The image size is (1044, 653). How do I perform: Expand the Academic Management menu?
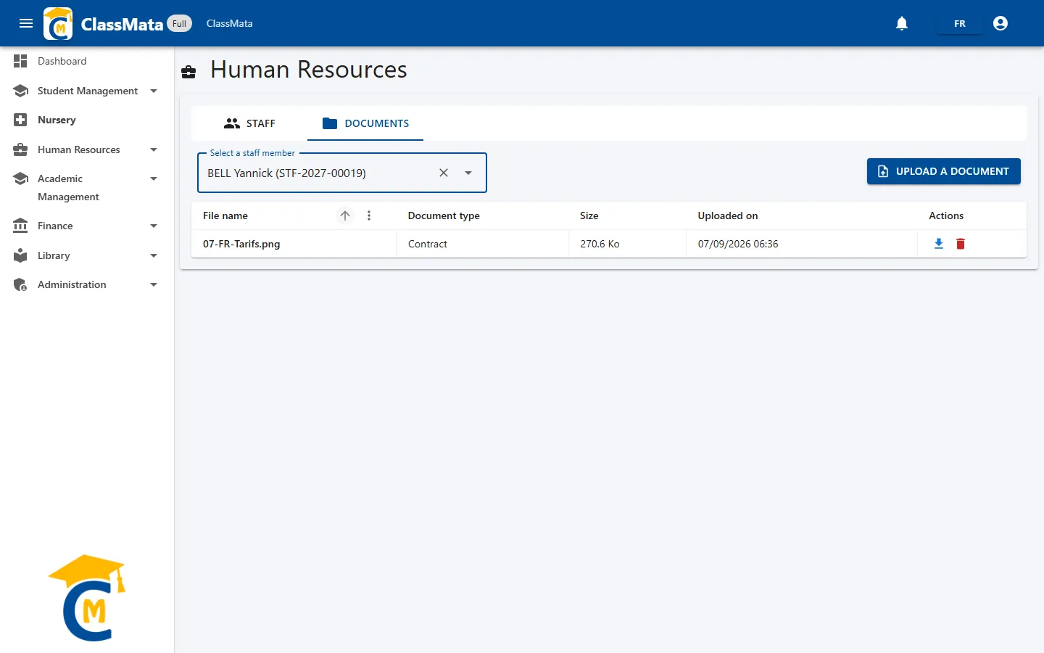tap(154, 178)
